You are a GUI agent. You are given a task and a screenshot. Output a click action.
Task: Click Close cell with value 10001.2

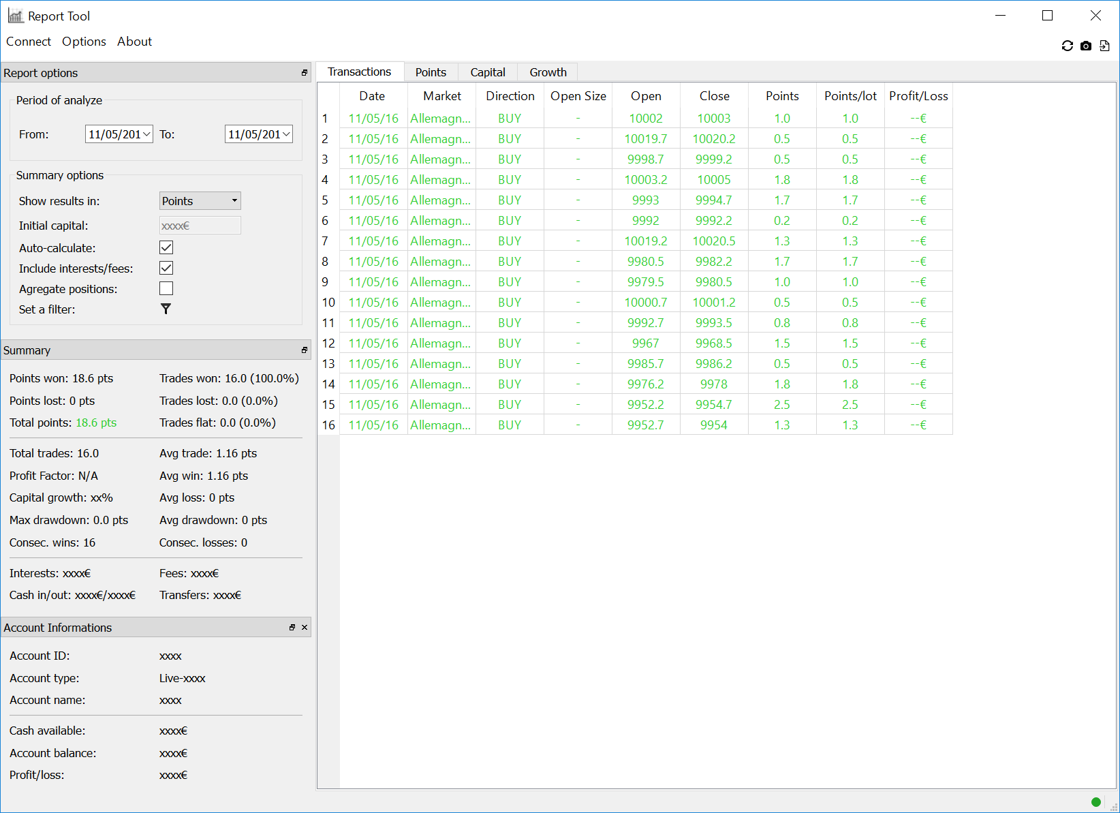point(714,303)
